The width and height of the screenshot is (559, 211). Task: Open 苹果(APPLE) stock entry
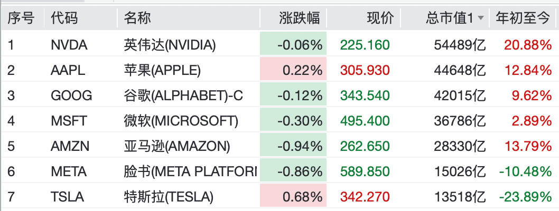(162, 71)
